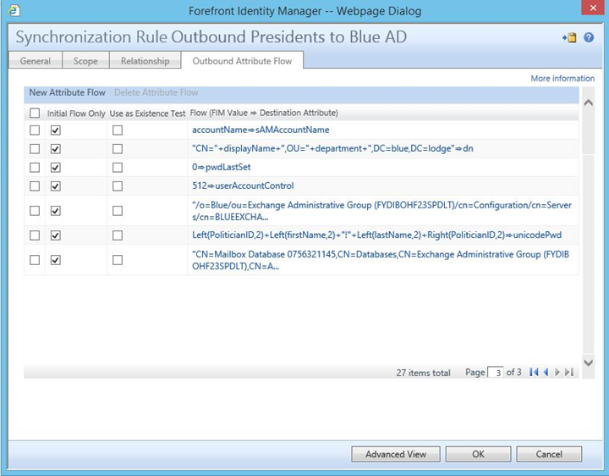609x476 pixels.
Task: Open the CN=Mailbox Database 0756321145 flow
Action: point(381,260)
